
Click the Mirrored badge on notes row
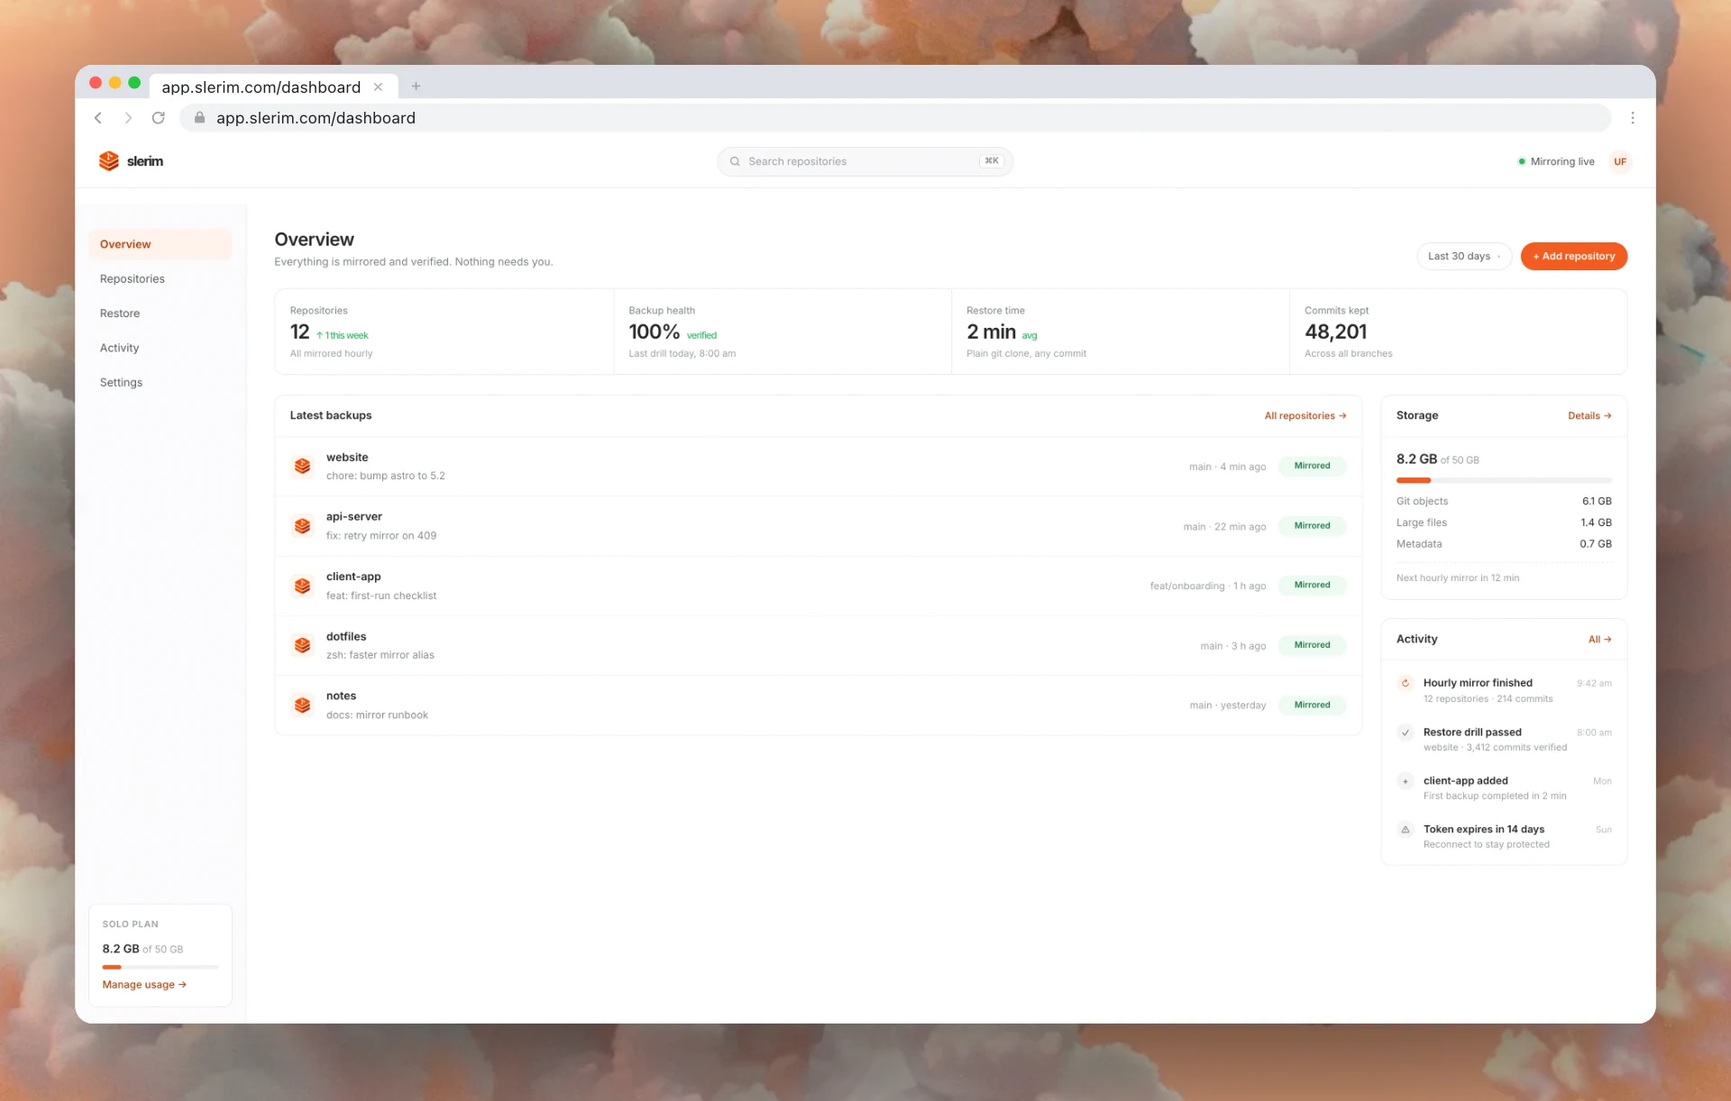[1312, 705]
